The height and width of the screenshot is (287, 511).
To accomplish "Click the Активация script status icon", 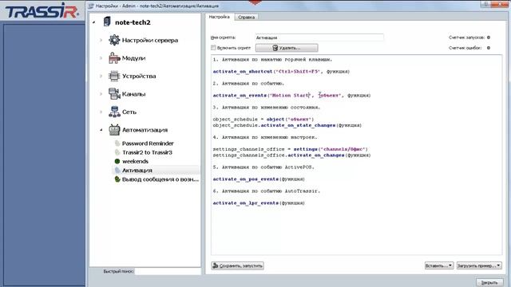I will point(117,170).
